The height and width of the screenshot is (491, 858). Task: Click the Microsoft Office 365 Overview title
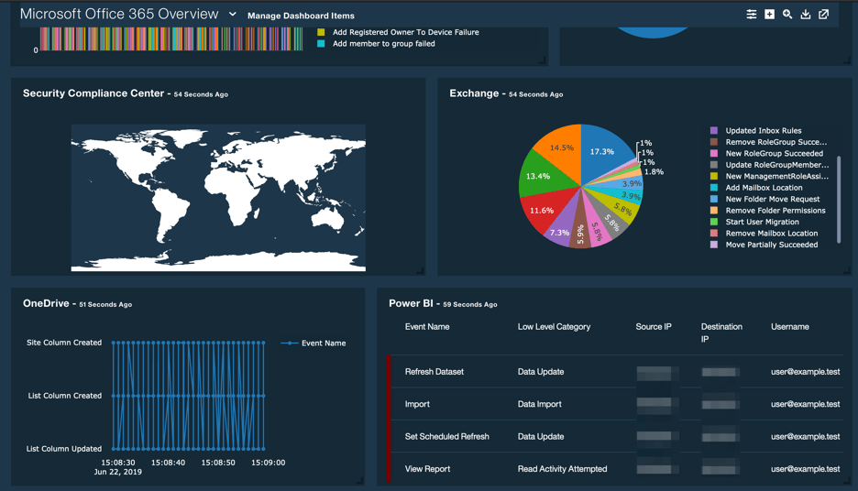119,15
